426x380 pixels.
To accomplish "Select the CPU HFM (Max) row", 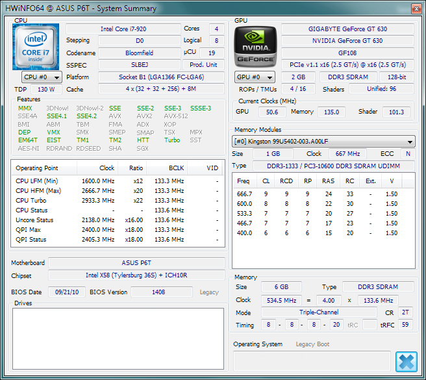I will point(118,191).
